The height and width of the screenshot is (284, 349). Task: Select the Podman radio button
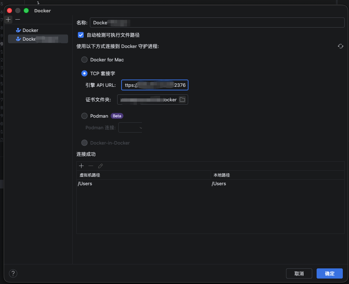pyautogui.click(x=84, y=116)
